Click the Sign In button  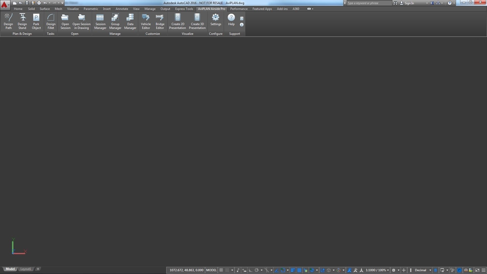(409, 3)
